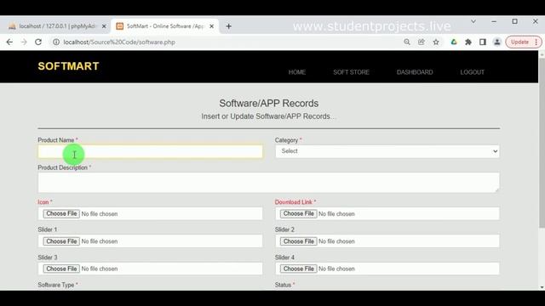Viewport: 545px width, 306px height.
Task: Open a new tab with plus icon
Action: coord(229,26)
